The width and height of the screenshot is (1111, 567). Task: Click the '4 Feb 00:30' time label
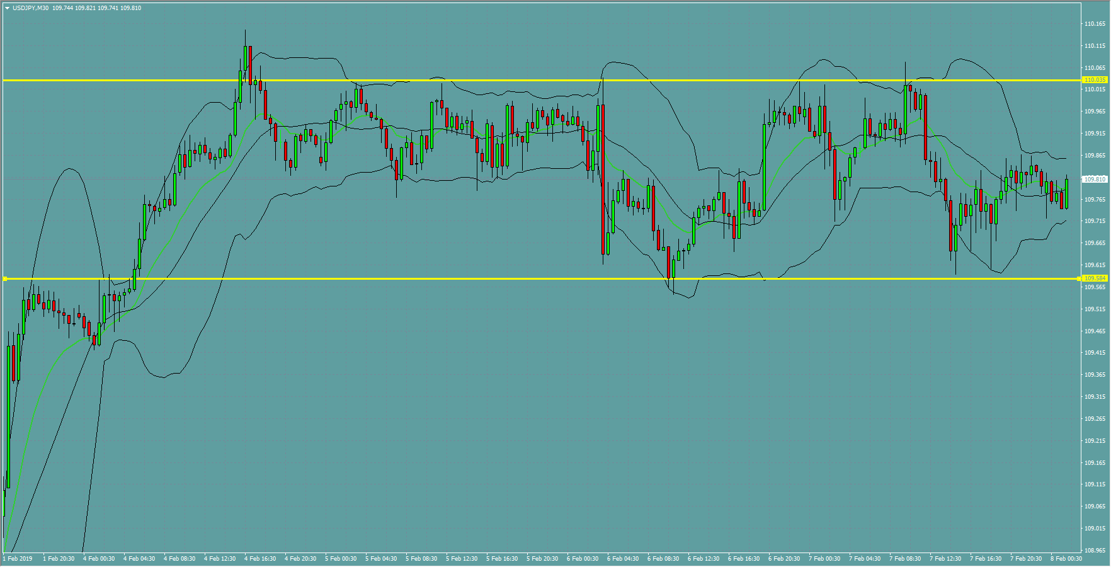(x=99, y=559)
